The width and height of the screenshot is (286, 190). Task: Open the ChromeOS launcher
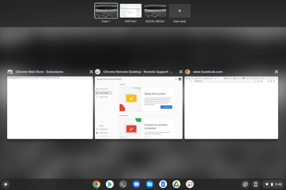coord(6,184)
